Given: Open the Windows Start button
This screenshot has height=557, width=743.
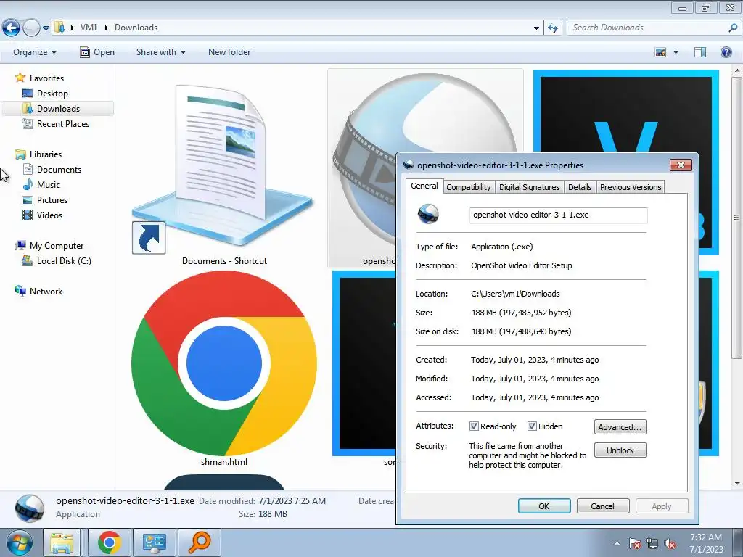Looking at the screenshot, I should 19,542.
